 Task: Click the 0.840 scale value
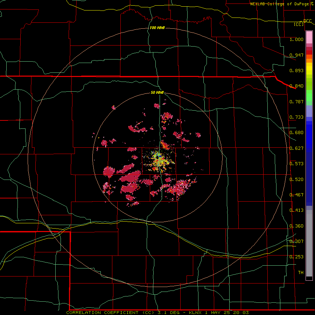pyautogui.click(x=296, y=86)
